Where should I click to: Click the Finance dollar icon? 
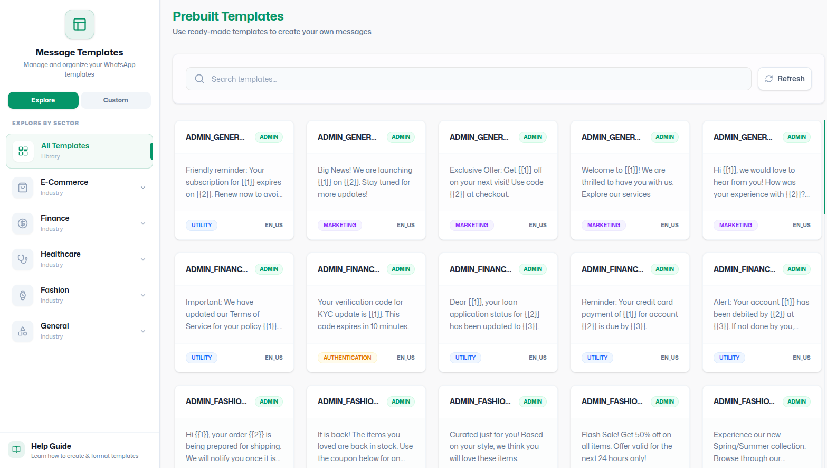pyautogui.click(x=23, y=223)
